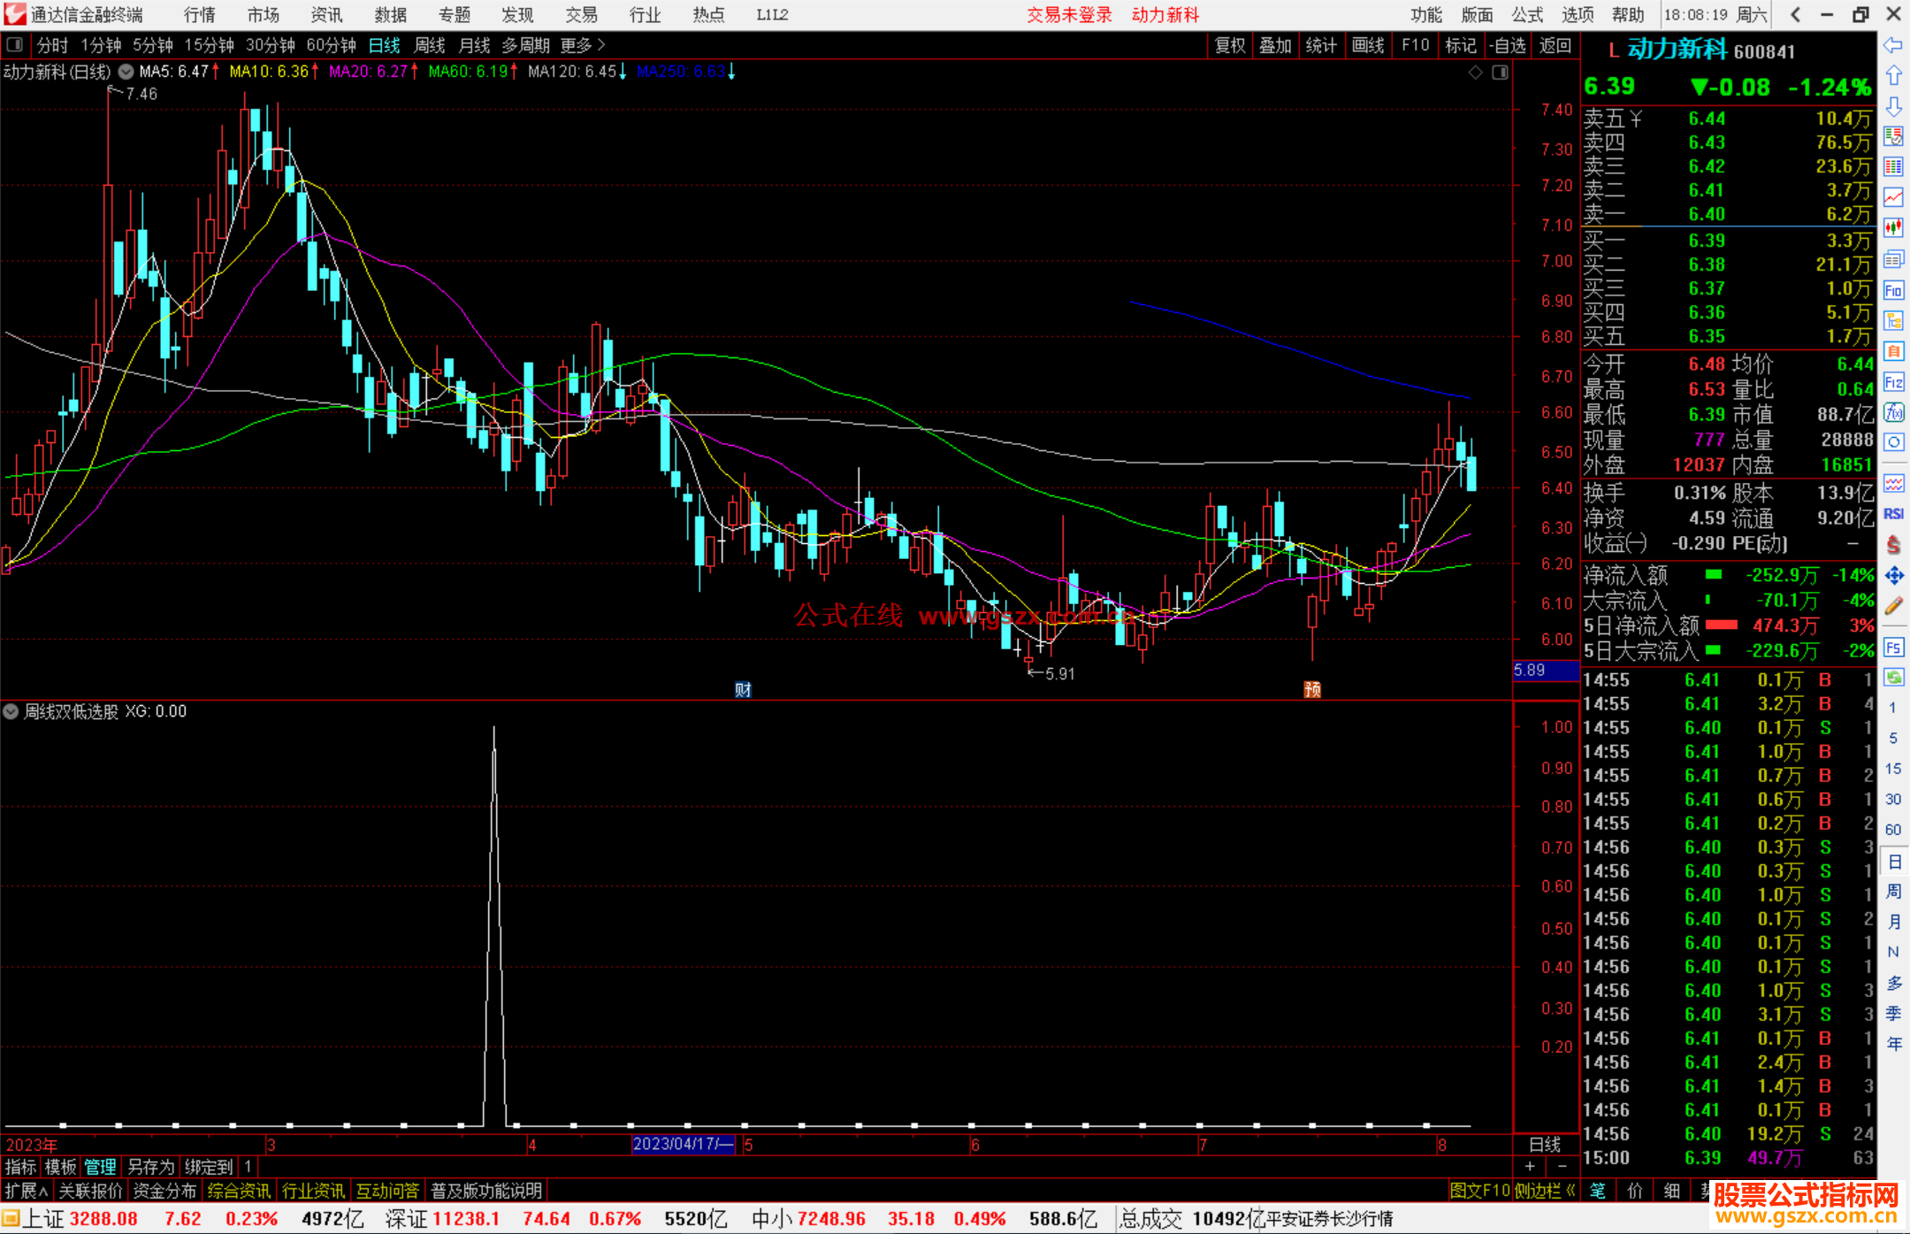Expand the 扩展 panel at bottom left
Screen dimensions: 1910x1234
(27, 1191)
